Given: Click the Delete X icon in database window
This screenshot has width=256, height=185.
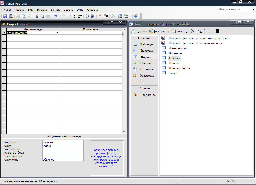Looking at the screenshot, I should [192, 31].
